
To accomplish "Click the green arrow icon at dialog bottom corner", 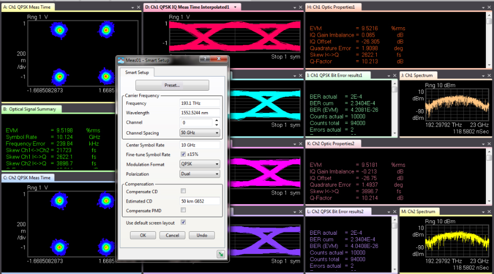I will [x=221, y=254].
